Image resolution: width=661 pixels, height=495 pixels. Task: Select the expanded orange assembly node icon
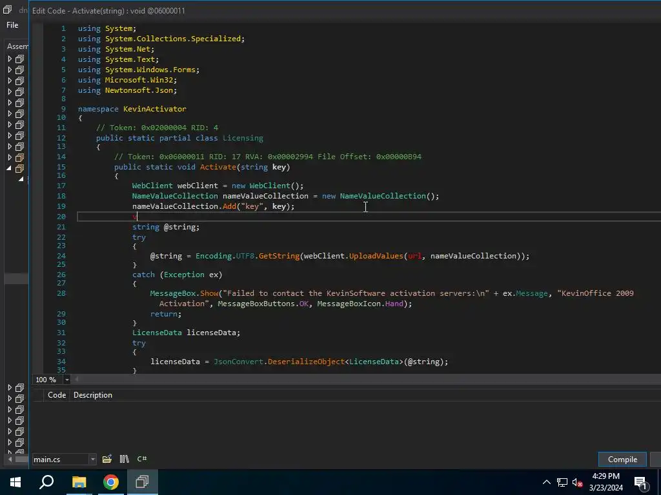20,168
